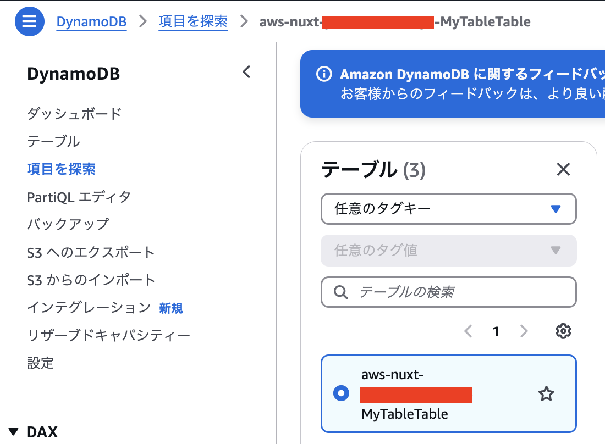Image resolution: width=605 pixels, height=444 pixels.
Task: Collapse the DynamoDB sidebar with the chevron
Action: [246, 71]
